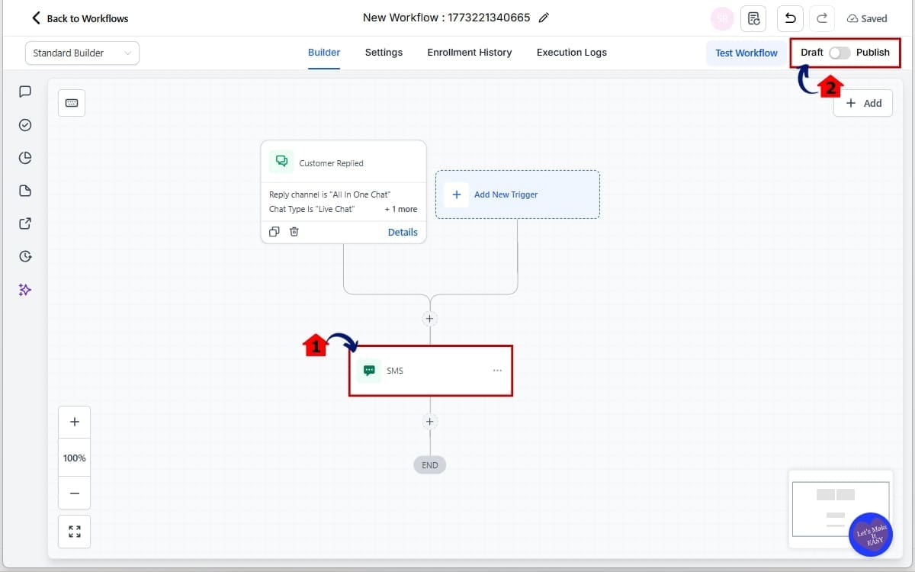Click Add New Trigger box
The width and height of the screenshot is (915, 572).
pyautogui.click(x=518, y=194)
